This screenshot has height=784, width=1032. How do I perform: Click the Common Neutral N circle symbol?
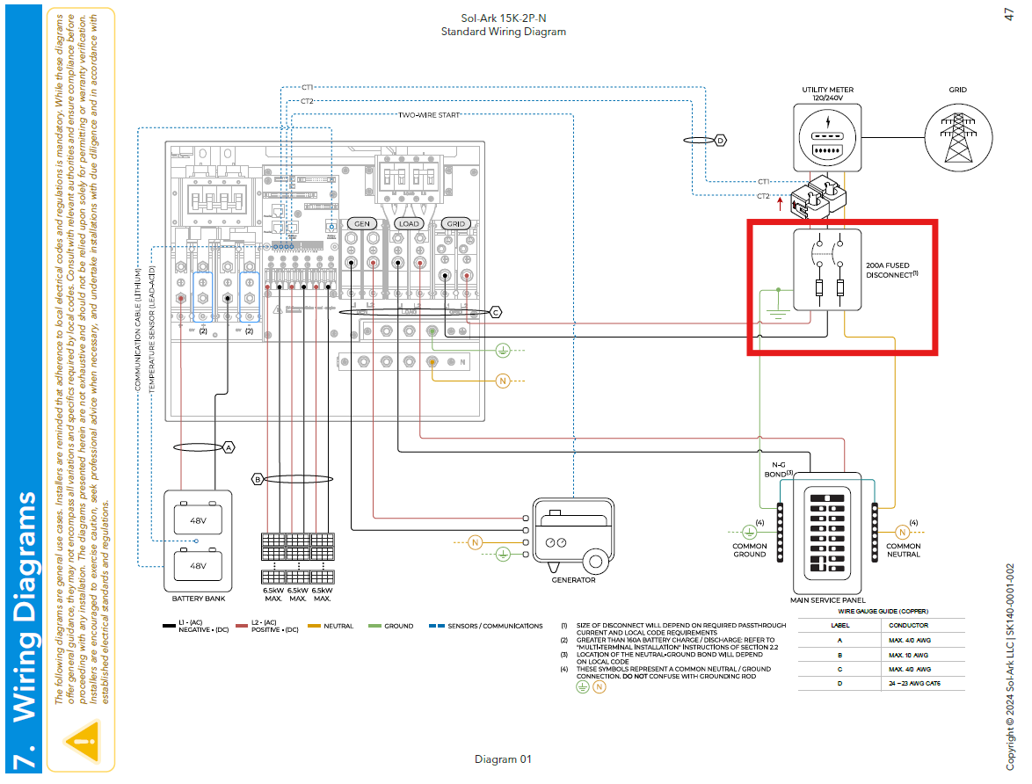click(903, 531)
